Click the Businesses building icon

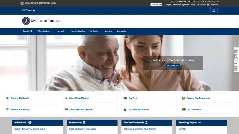pos(84,123)
